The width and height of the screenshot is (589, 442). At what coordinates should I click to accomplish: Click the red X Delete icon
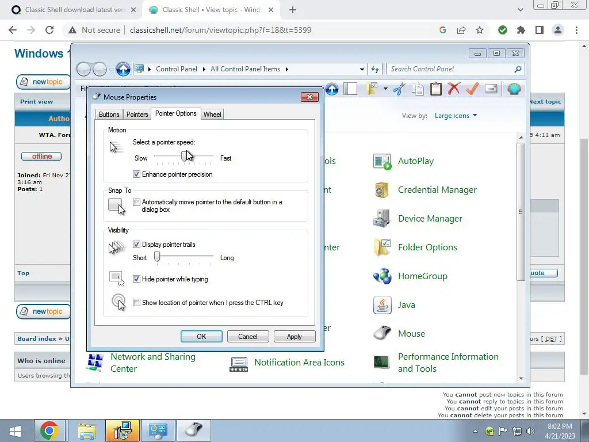click(454, 89)
